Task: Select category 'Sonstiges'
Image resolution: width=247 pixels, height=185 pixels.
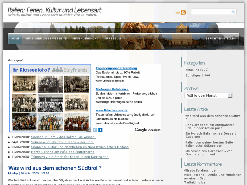Action: [193, 75]
